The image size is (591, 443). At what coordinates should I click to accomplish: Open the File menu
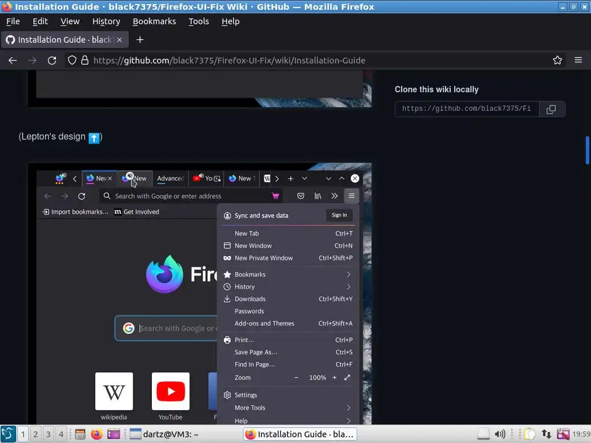[13, 21]
